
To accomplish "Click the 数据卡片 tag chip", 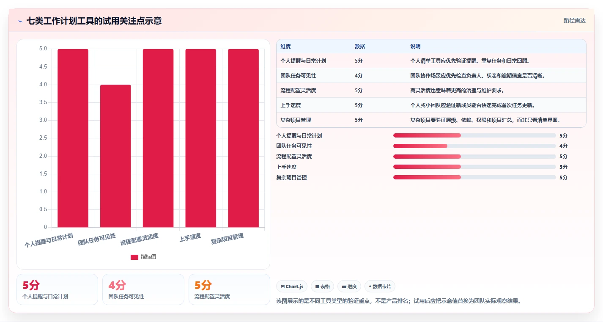I will click(380, 286).
